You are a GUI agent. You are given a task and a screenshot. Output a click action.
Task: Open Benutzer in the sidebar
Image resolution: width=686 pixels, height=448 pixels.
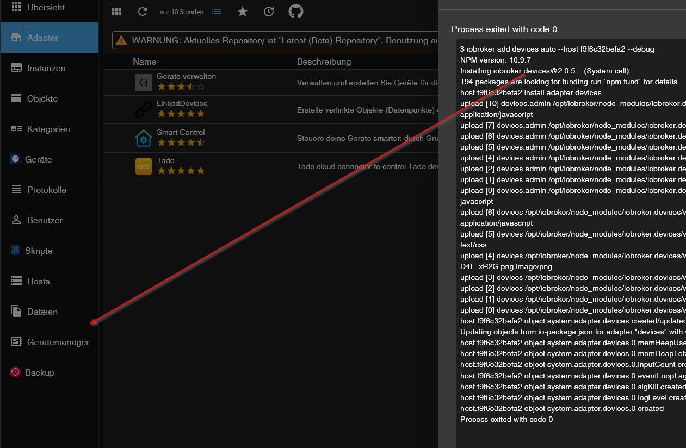pos(50,220)
